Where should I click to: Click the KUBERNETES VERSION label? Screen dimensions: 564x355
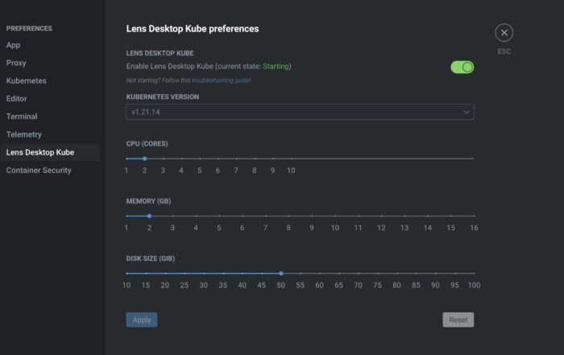click(163, 97)
